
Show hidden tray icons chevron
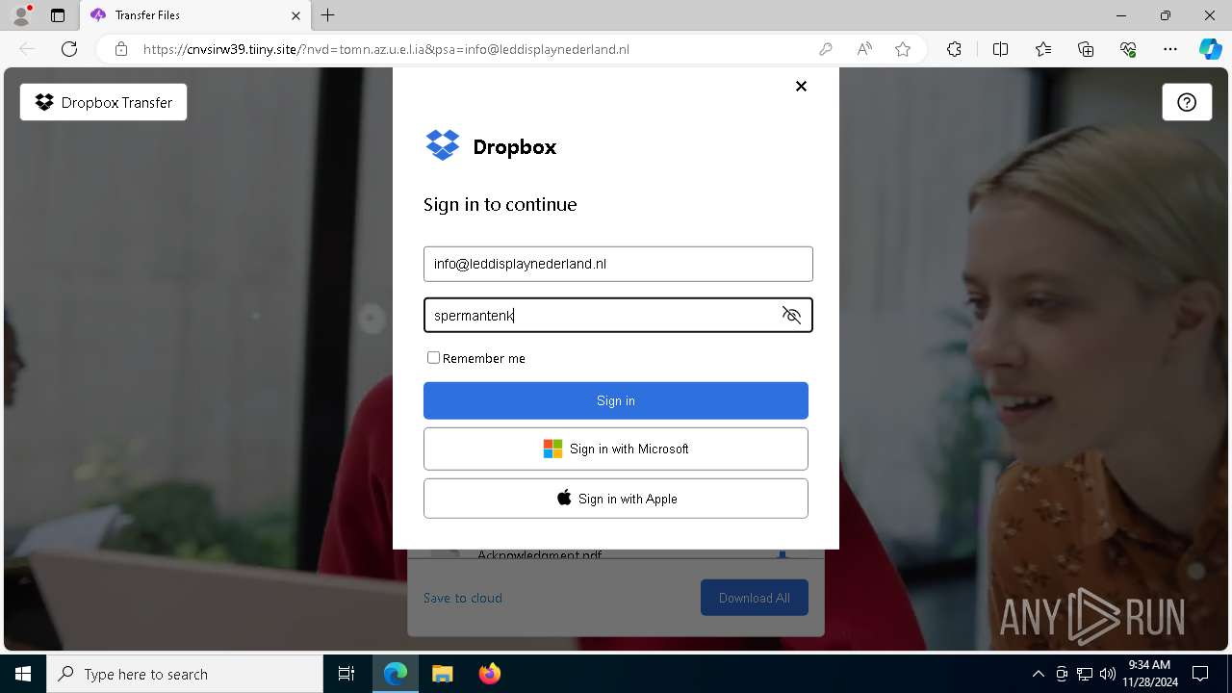point(1038,674)
